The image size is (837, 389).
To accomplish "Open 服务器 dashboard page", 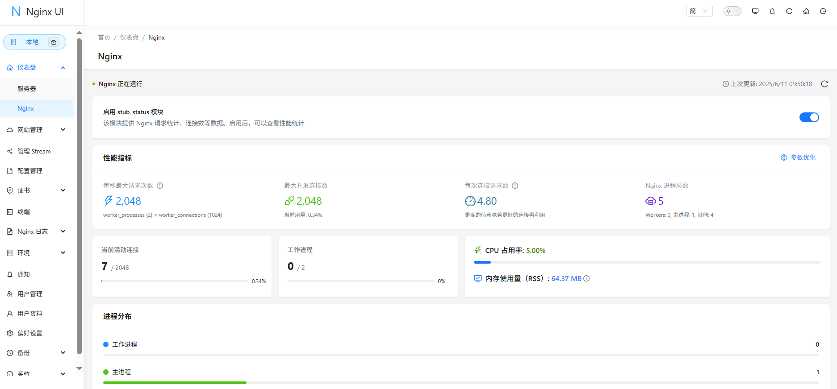I will 37,89.
